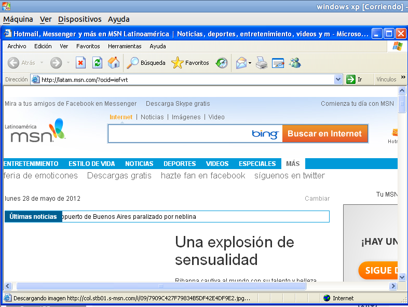Screen dimensions: 408x307
Task: Click the Forward arrow button
Action: click(x=56, y=63)
